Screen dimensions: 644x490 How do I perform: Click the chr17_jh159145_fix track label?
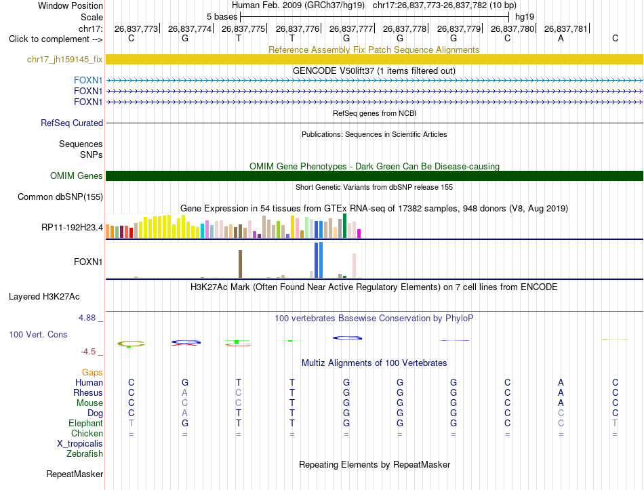click(x=64, y=59)
